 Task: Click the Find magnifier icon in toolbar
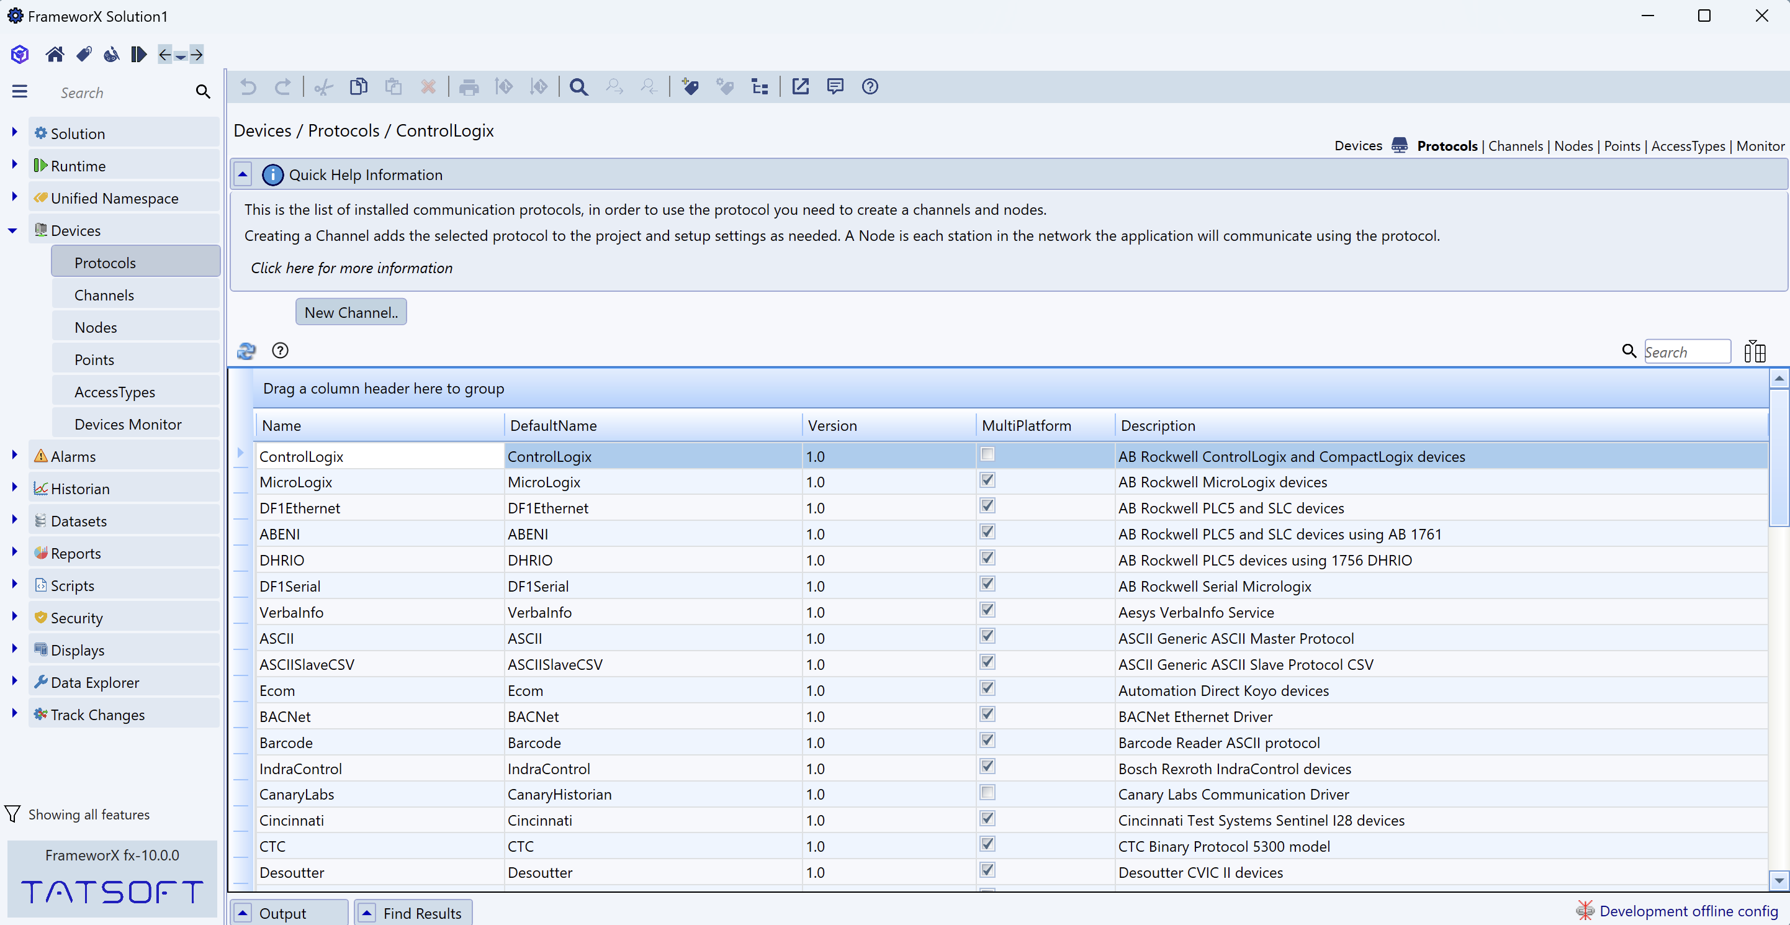pos(579,87)
